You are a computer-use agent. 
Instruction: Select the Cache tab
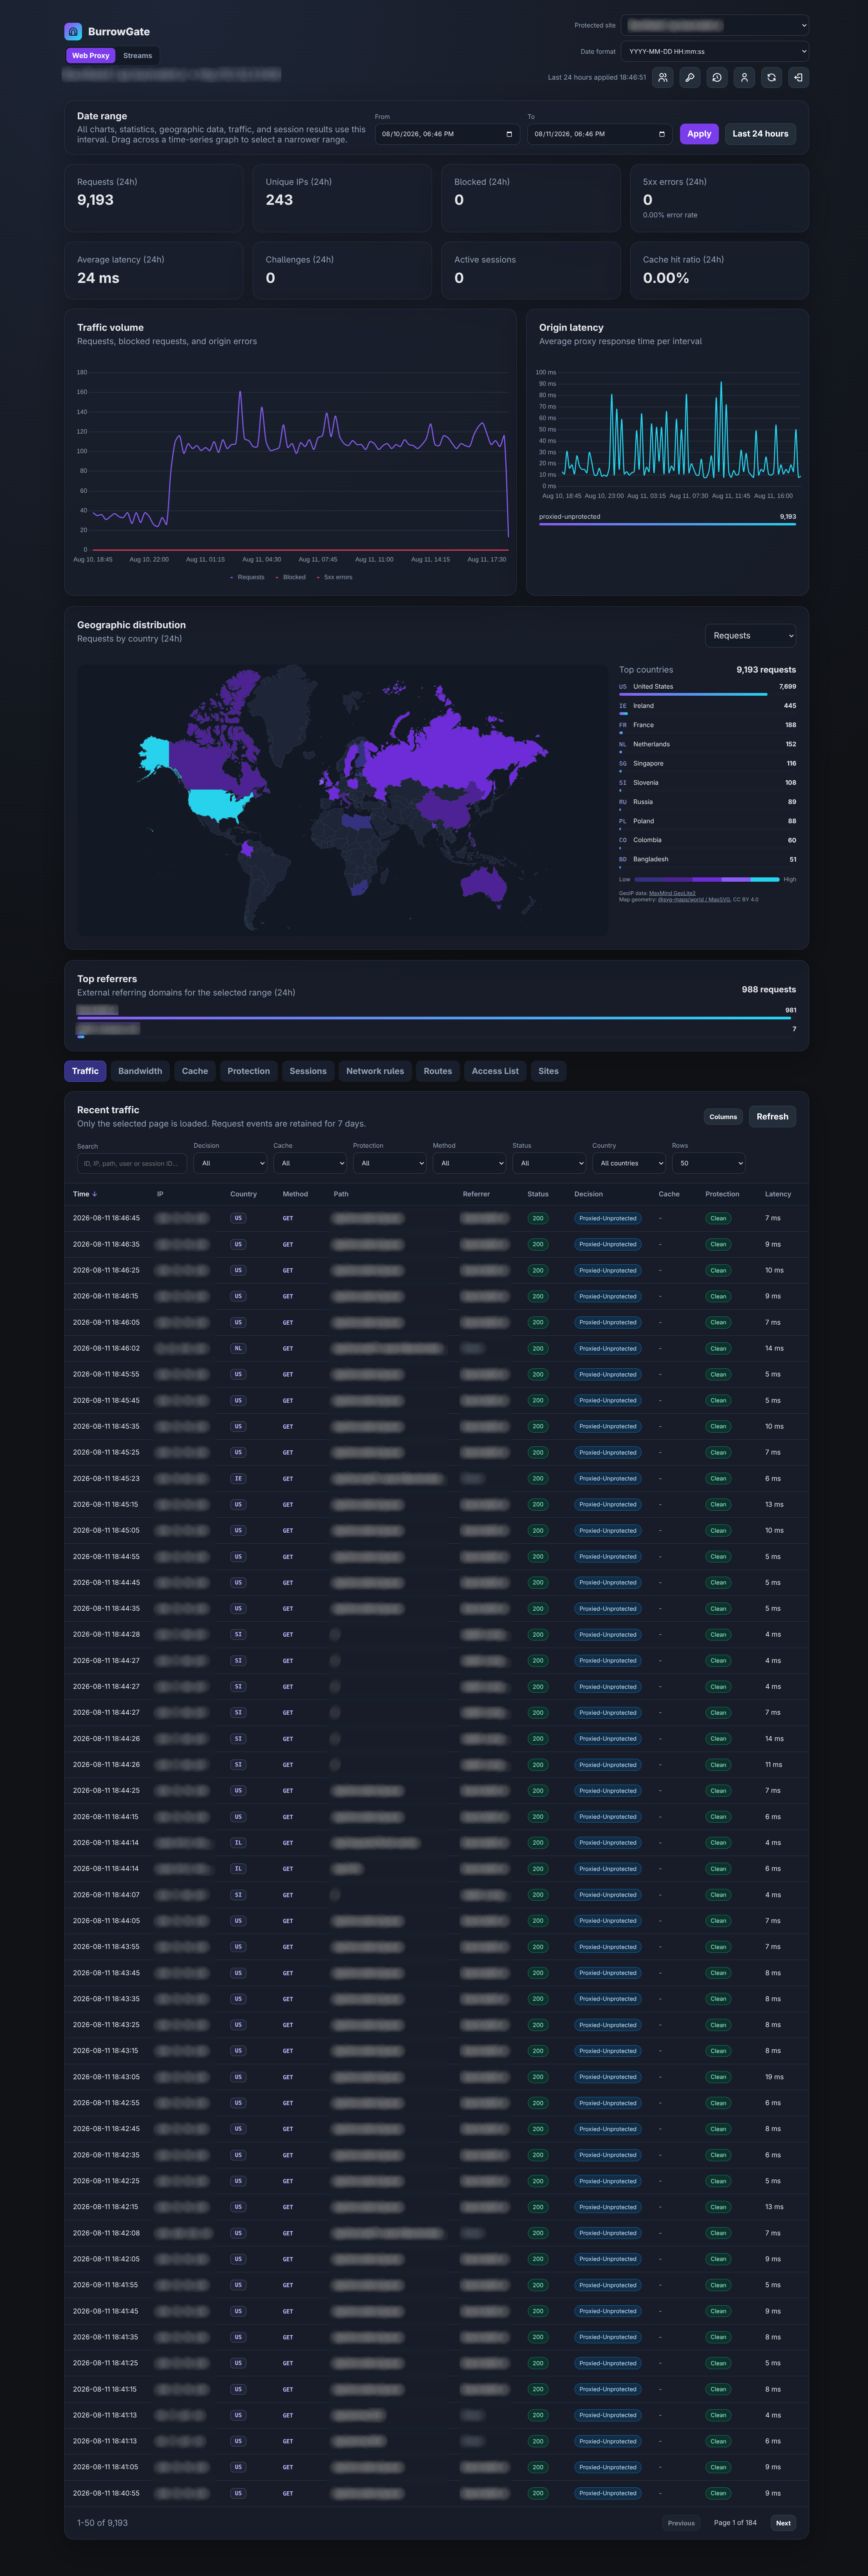[x=195, y=1071]
